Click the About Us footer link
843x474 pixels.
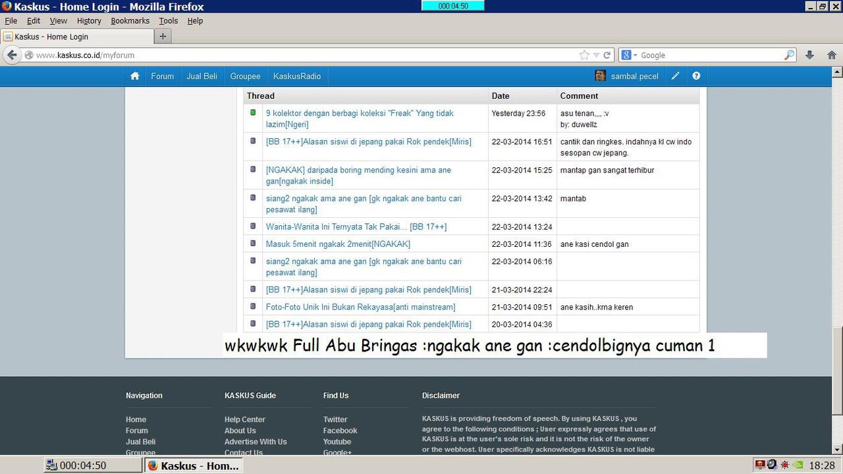pos(240,431)
